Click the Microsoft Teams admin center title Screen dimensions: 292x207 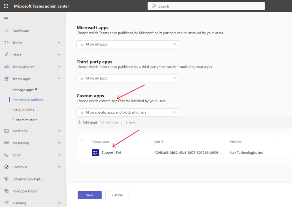point(41,6)
